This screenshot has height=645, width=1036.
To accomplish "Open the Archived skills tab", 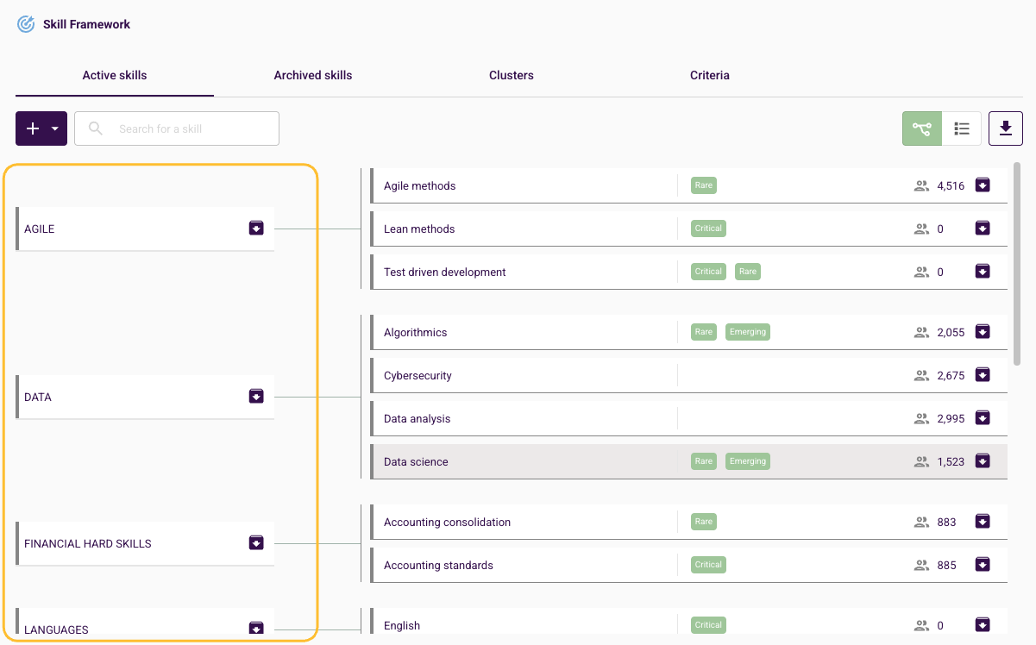I will [x=313, y=75].
